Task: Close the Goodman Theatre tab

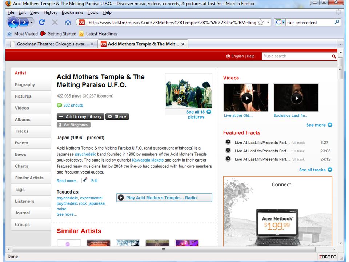Action: 92,44
